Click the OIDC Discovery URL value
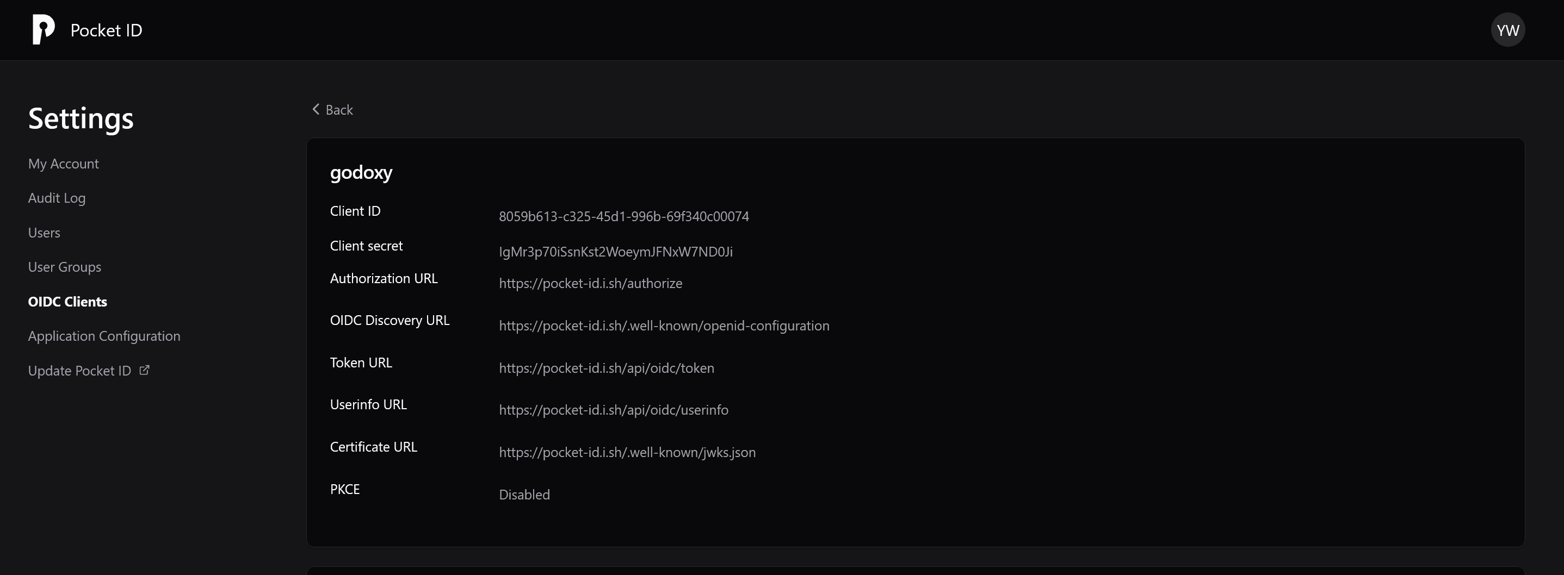The width and height of the screenshot is (1564, 575). pos(664,325)
